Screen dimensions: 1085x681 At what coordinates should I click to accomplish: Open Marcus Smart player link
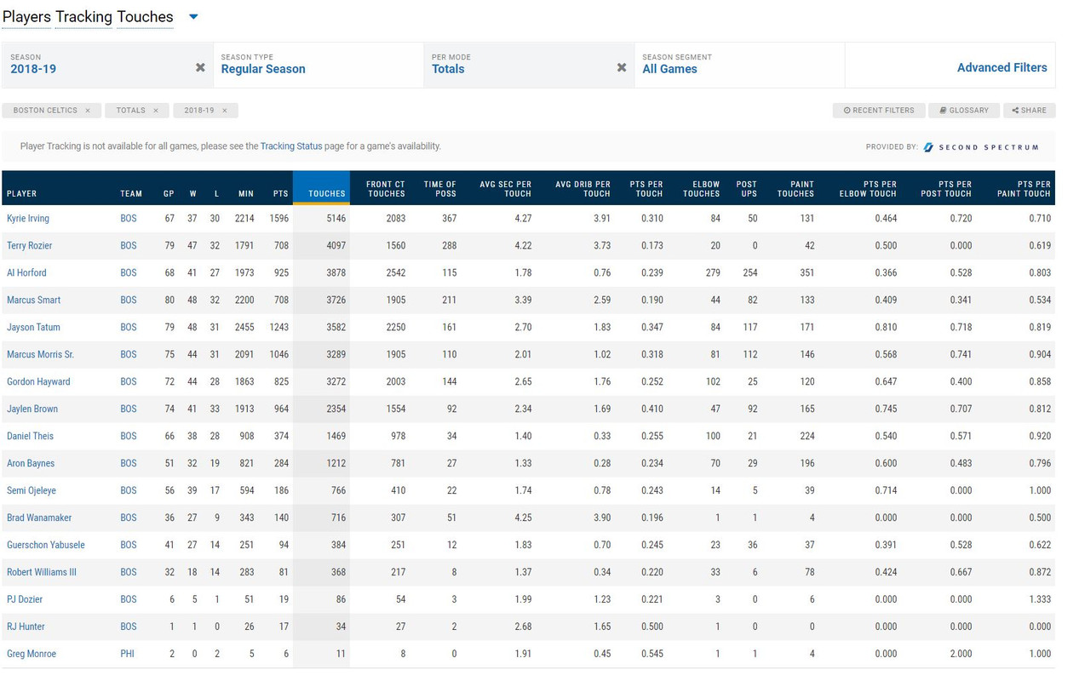[x=34, y=300]
